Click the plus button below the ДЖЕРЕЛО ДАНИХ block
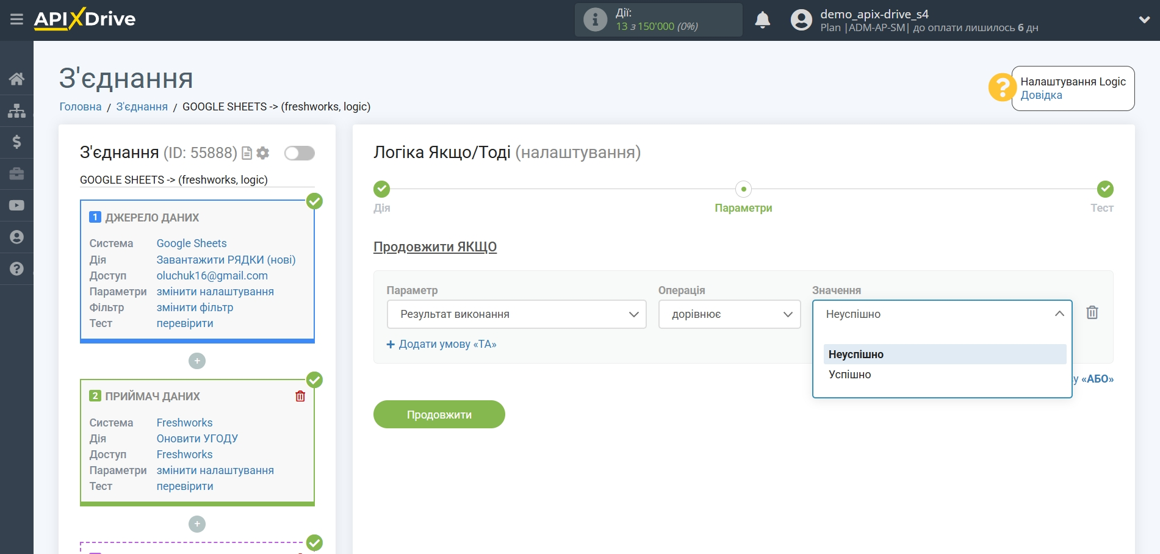 coord(197,361)
